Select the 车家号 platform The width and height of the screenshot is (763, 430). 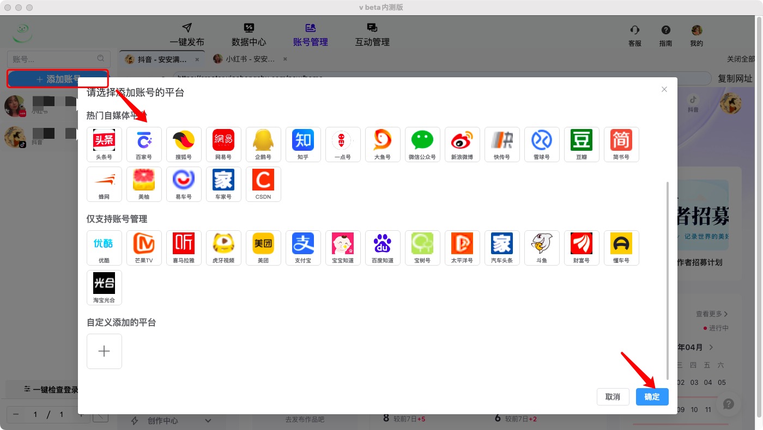click(x=223, y=184)
